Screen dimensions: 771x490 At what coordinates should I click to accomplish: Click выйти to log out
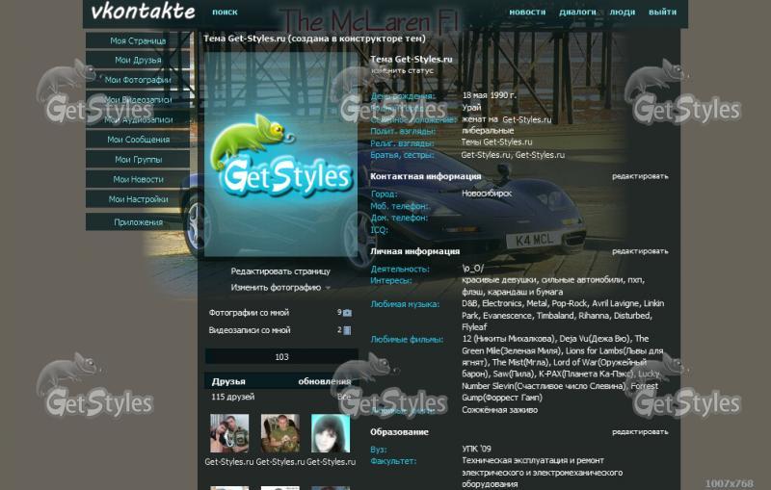662,13
